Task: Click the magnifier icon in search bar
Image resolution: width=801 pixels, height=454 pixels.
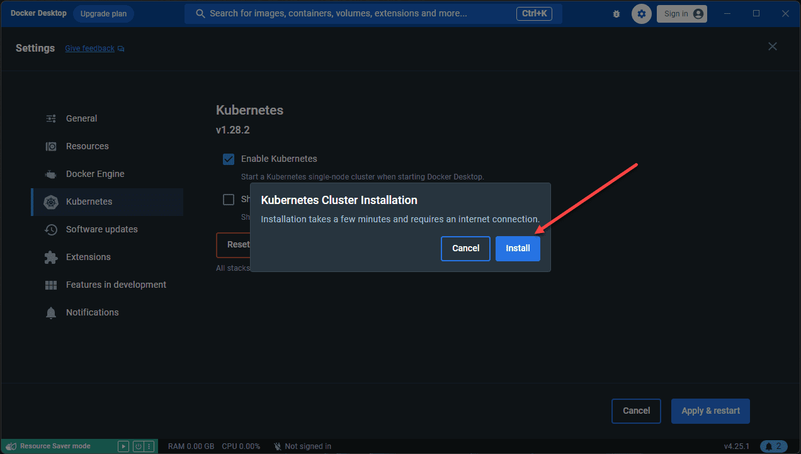Action: point(200,13)
